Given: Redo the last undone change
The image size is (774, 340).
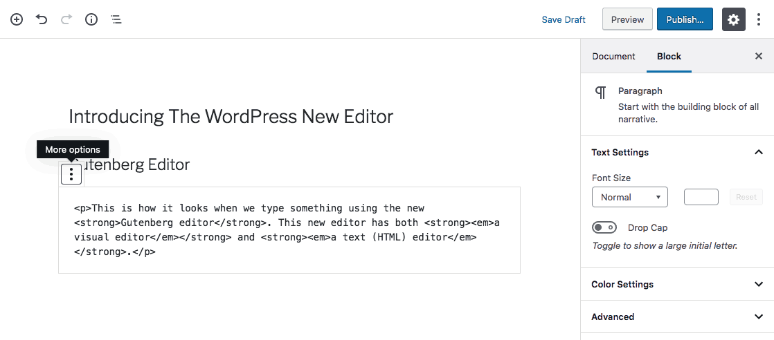Looking at the screenshot, I should click(x=66, y=19).
